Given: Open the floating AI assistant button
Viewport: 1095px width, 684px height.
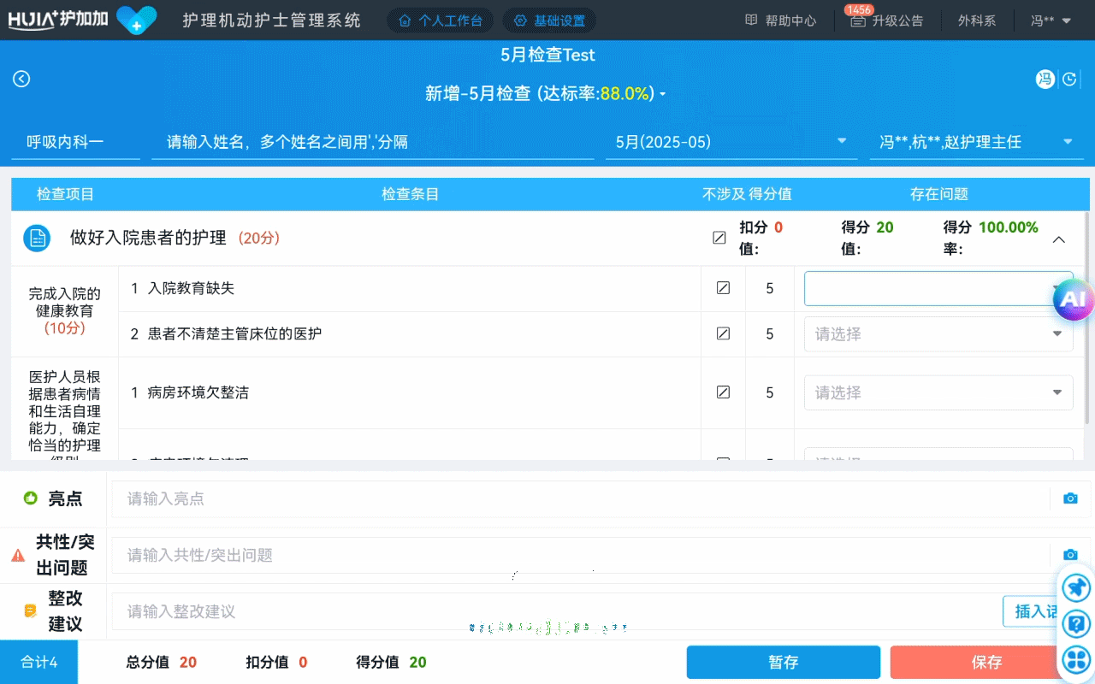Looking at the screenshot, I should click(x=1073, y=298).
